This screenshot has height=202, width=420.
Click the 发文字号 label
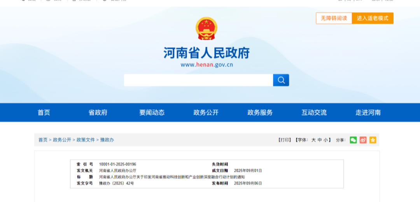(x=85, y=184)
